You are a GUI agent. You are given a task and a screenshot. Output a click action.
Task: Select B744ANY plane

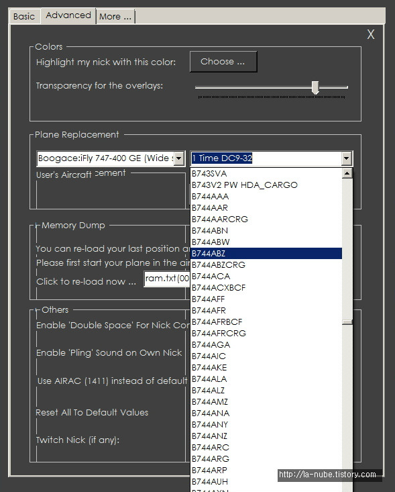point(266,424)
